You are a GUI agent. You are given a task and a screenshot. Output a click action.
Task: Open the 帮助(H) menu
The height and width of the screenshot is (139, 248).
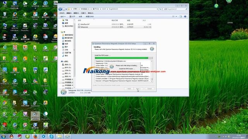pyautogui.click(x=90, y=13)
